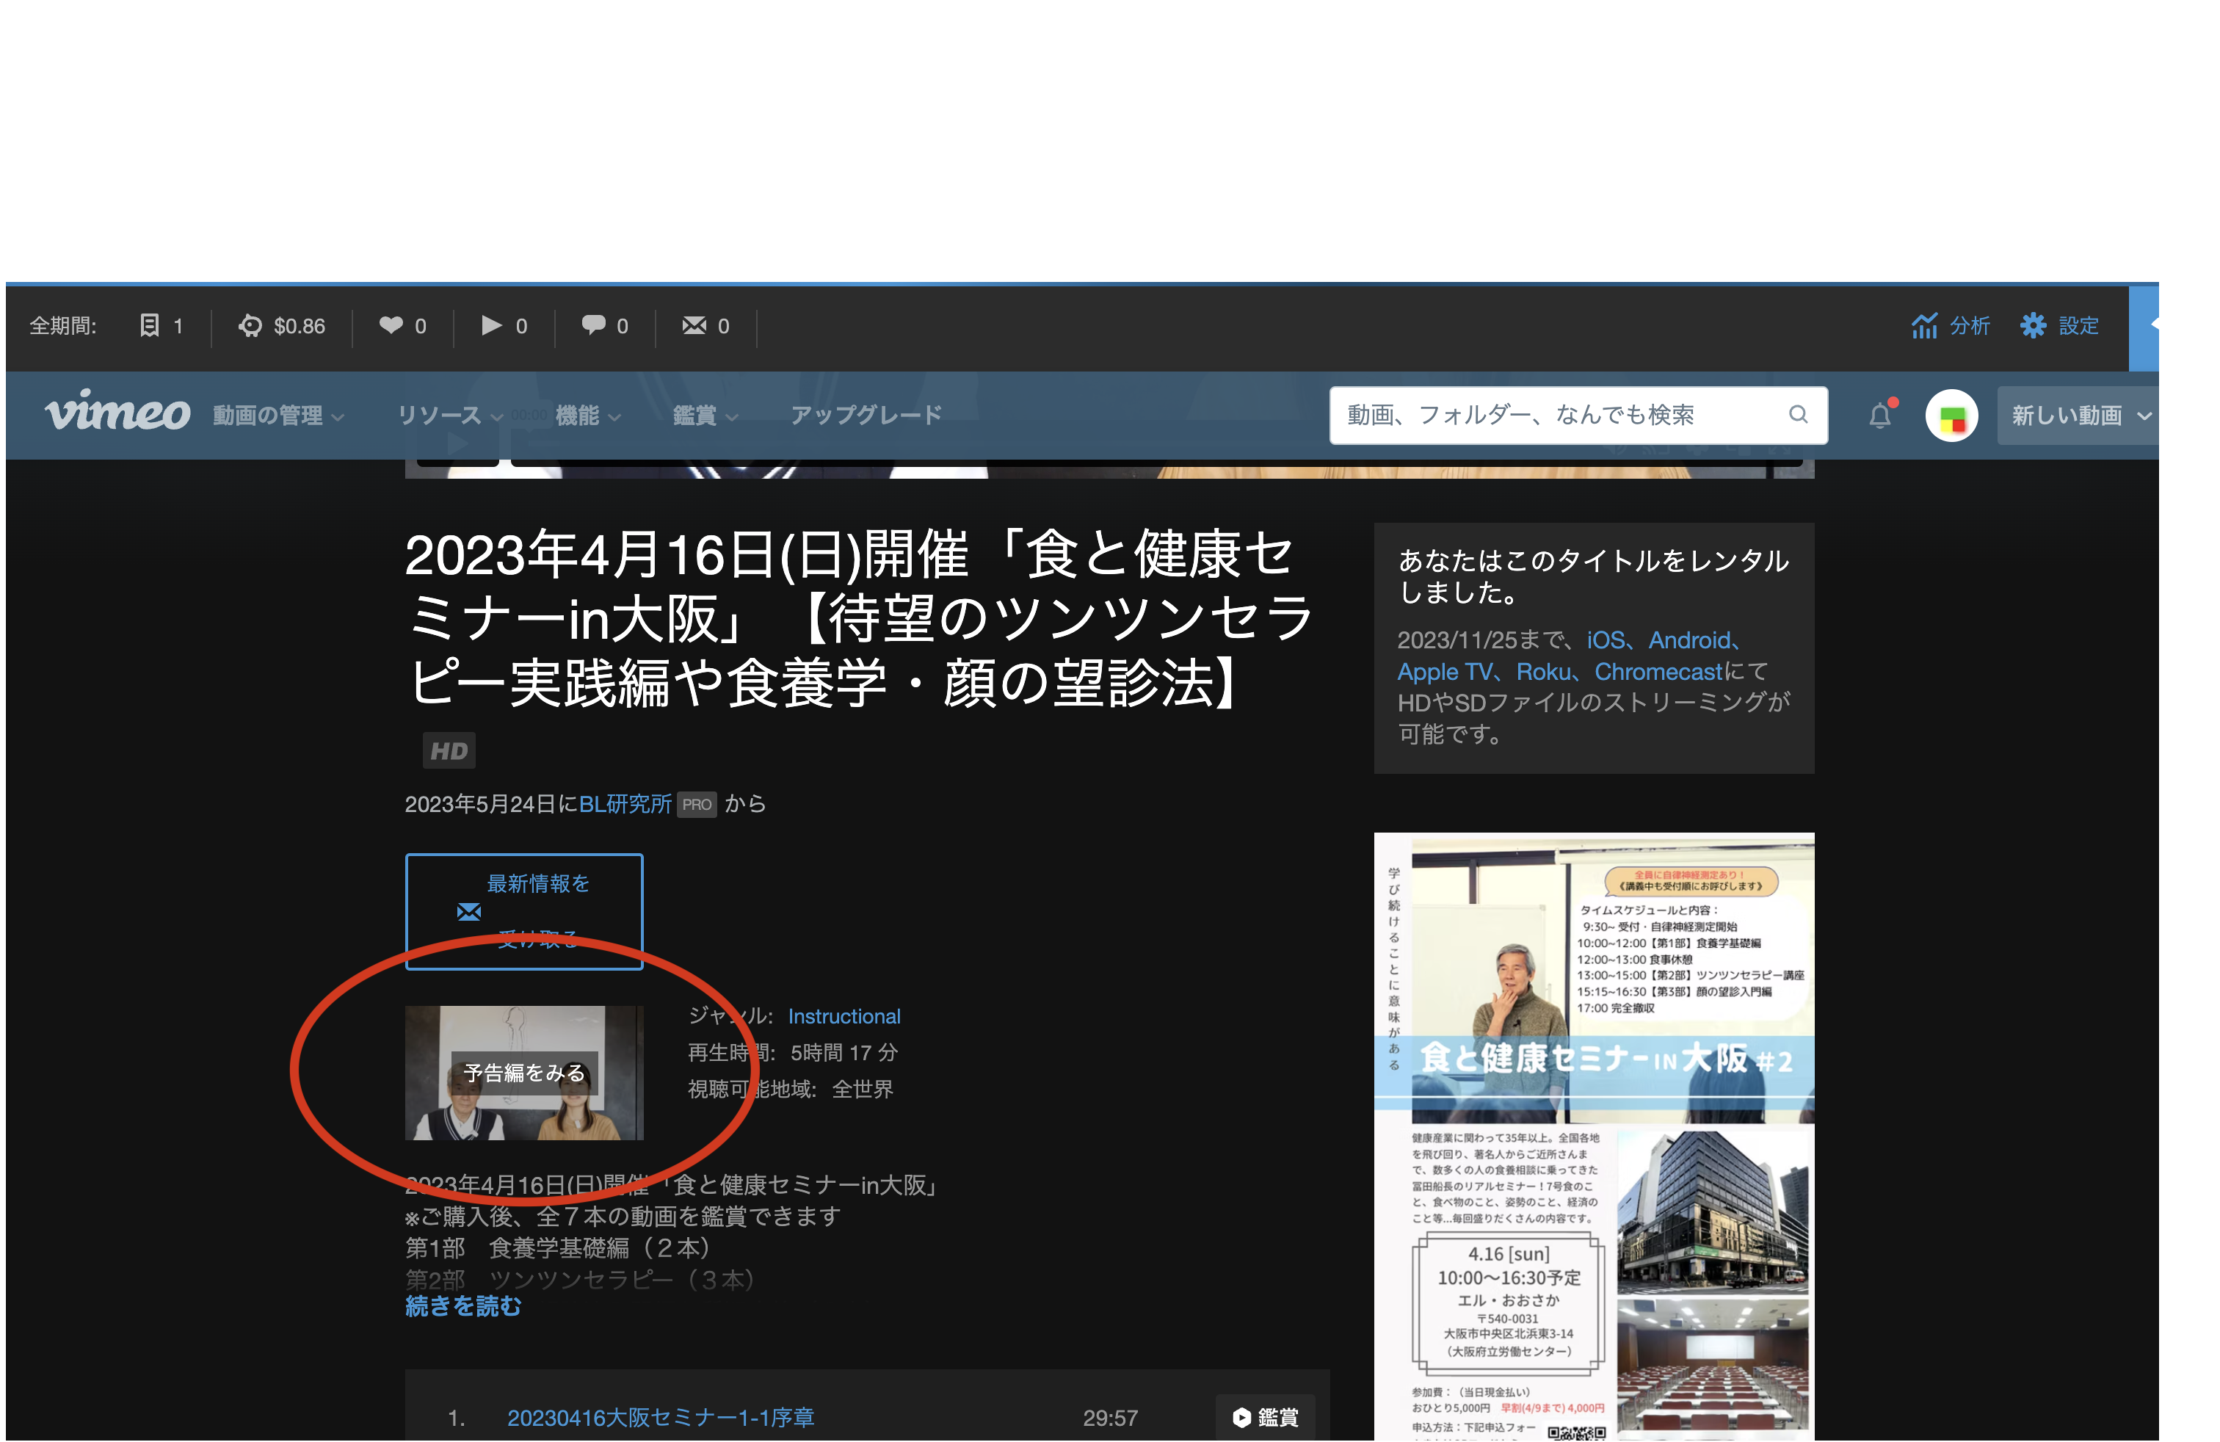Screen dimensions: 2220x1442
Task: Click the 最新情報を受け取る button
Action: click(x=524, y=912)
